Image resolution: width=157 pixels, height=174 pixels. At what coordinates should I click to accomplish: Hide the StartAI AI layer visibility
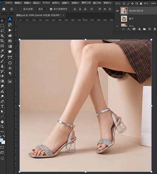click(117, 11)
